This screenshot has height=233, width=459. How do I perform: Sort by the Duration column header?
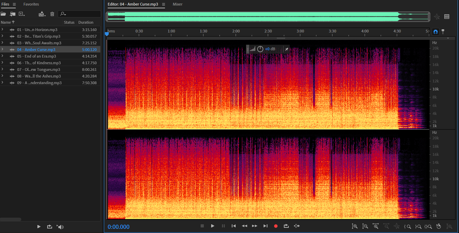86,22
